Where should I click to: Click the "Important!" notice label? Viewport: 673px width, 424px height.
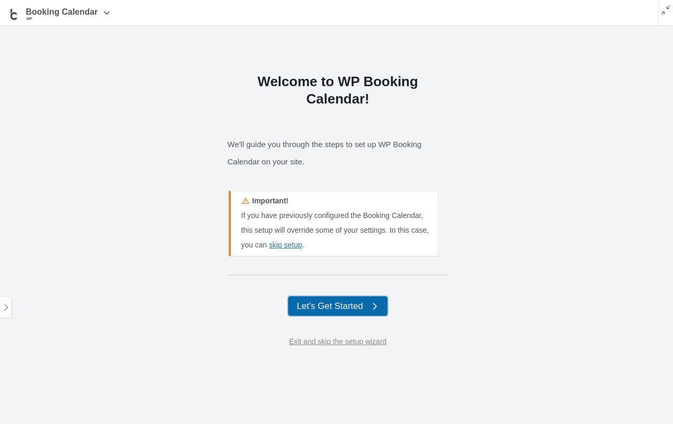tap(270, 201)
